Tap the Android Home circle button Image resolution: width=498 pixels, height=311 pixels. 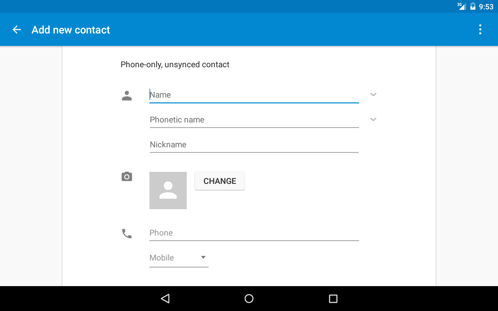249,299
